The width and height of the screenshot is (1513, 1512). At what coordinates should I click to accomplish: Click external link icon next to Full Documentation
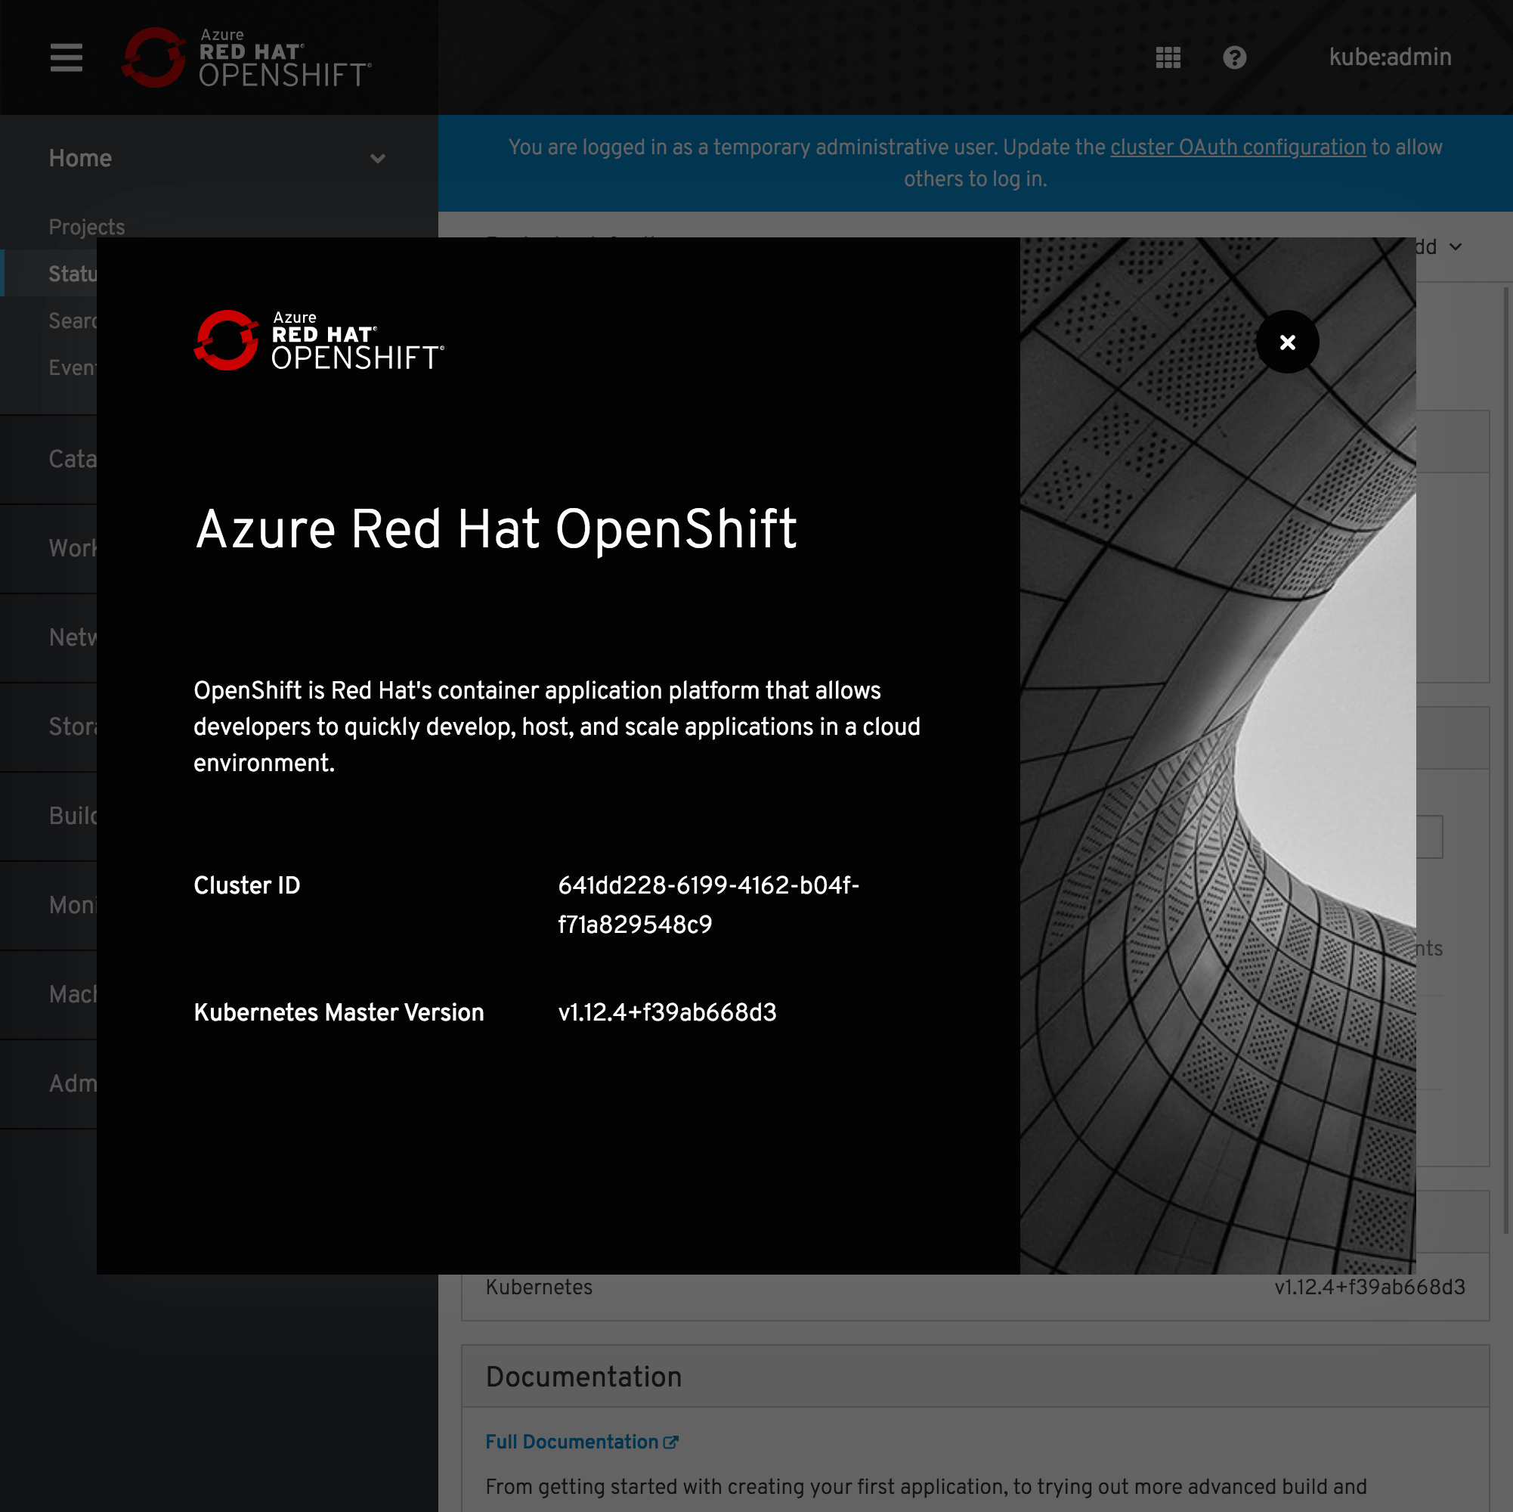point(671,1442)
